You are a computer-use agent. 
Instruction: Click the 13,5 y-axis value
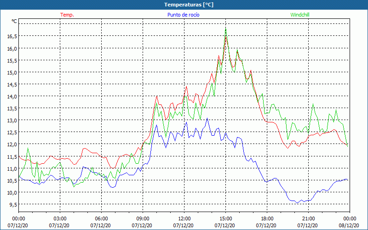[x=12, y=108]
